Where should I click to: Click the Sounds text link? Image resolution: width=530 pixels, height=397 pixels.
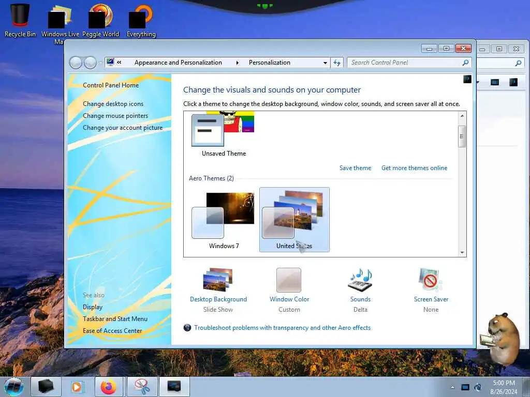pos(360,299)
